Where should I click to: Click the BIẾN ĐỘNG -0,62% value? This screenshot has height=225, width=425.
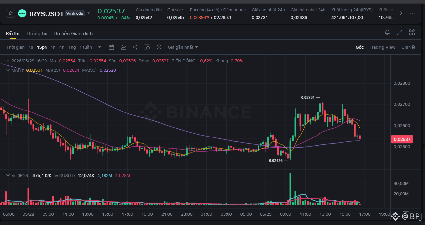(205, 61)
